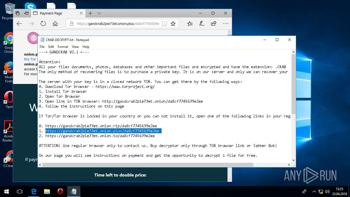Select Notepad taskbar button
350x197 pixels.
[x=74, y=192]
